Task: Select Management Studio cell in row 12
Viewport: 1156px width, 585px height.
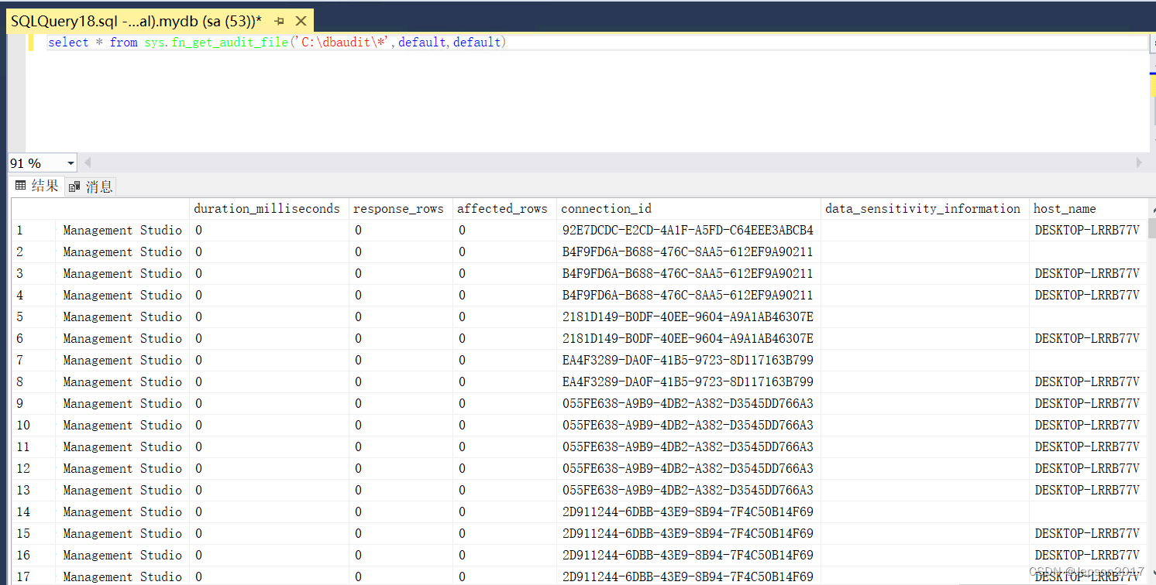Action: (123, 469)
